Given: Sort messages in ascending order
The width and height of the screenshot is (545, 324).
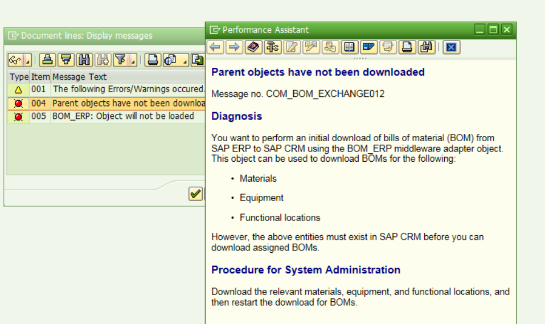Looking at the screenshot, I should pos(48,60).
